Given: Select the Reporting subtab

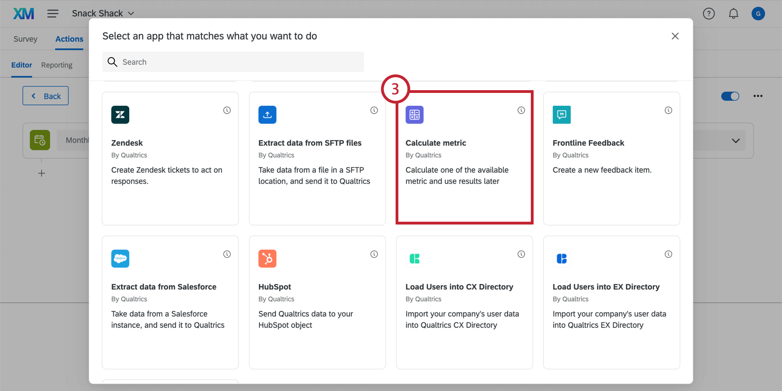Looking at the screenshot, I should pyautogui.click(x=57, y=65).
